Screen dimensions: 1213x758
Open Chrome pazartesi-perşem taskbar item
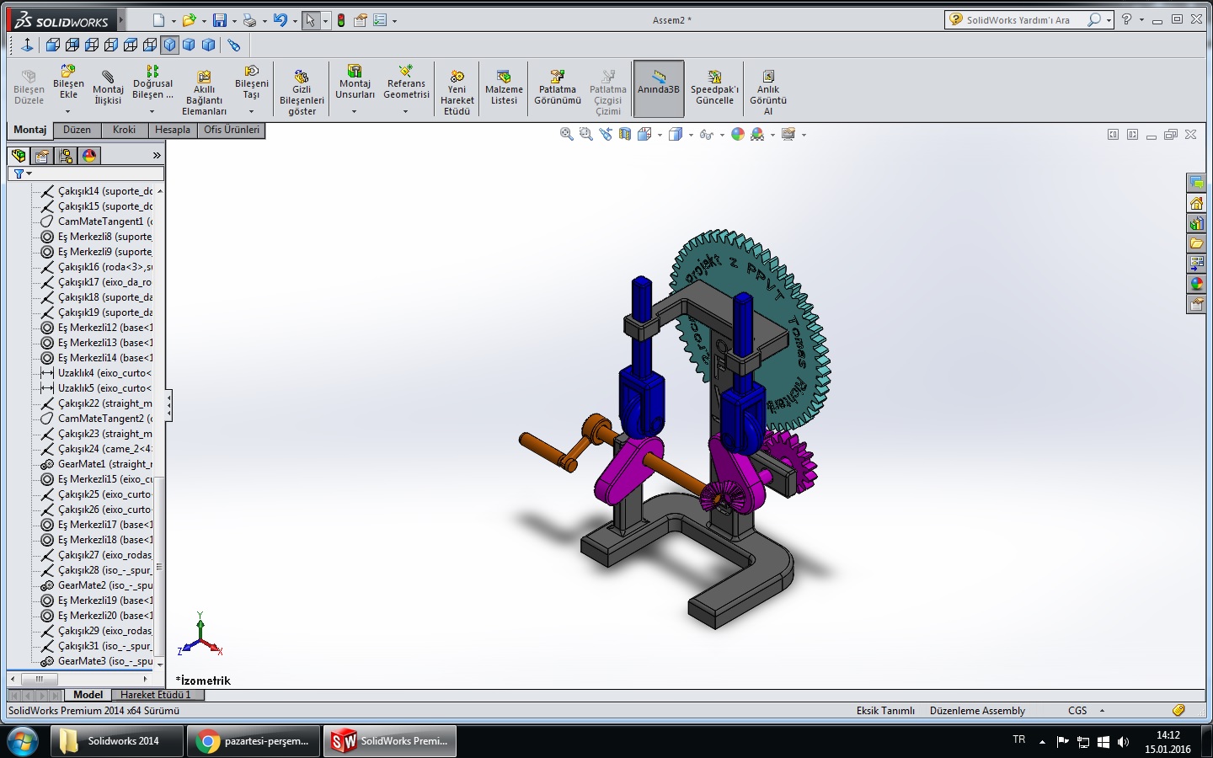tap(254, 741)
